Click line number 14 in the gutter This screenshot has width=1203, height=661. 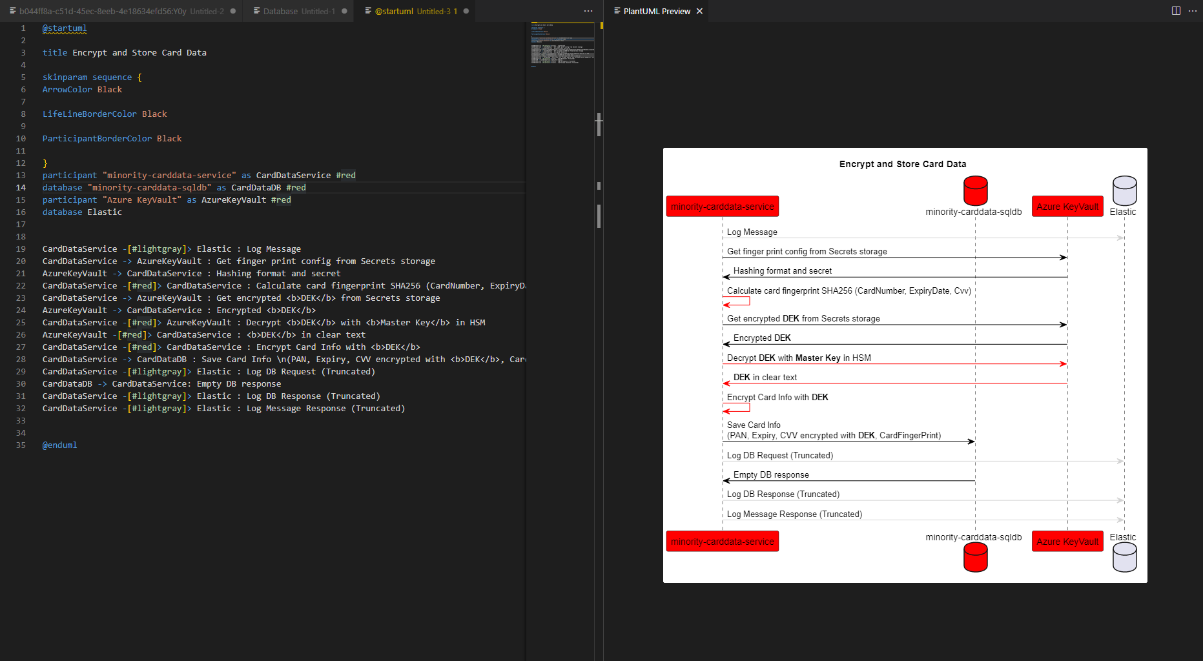pyautogui.click(x=21, y=188)
